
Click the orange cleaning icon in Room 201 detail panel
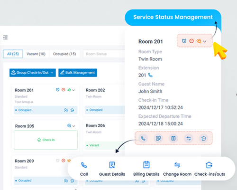pyautogui.click(x=199, y=41)
